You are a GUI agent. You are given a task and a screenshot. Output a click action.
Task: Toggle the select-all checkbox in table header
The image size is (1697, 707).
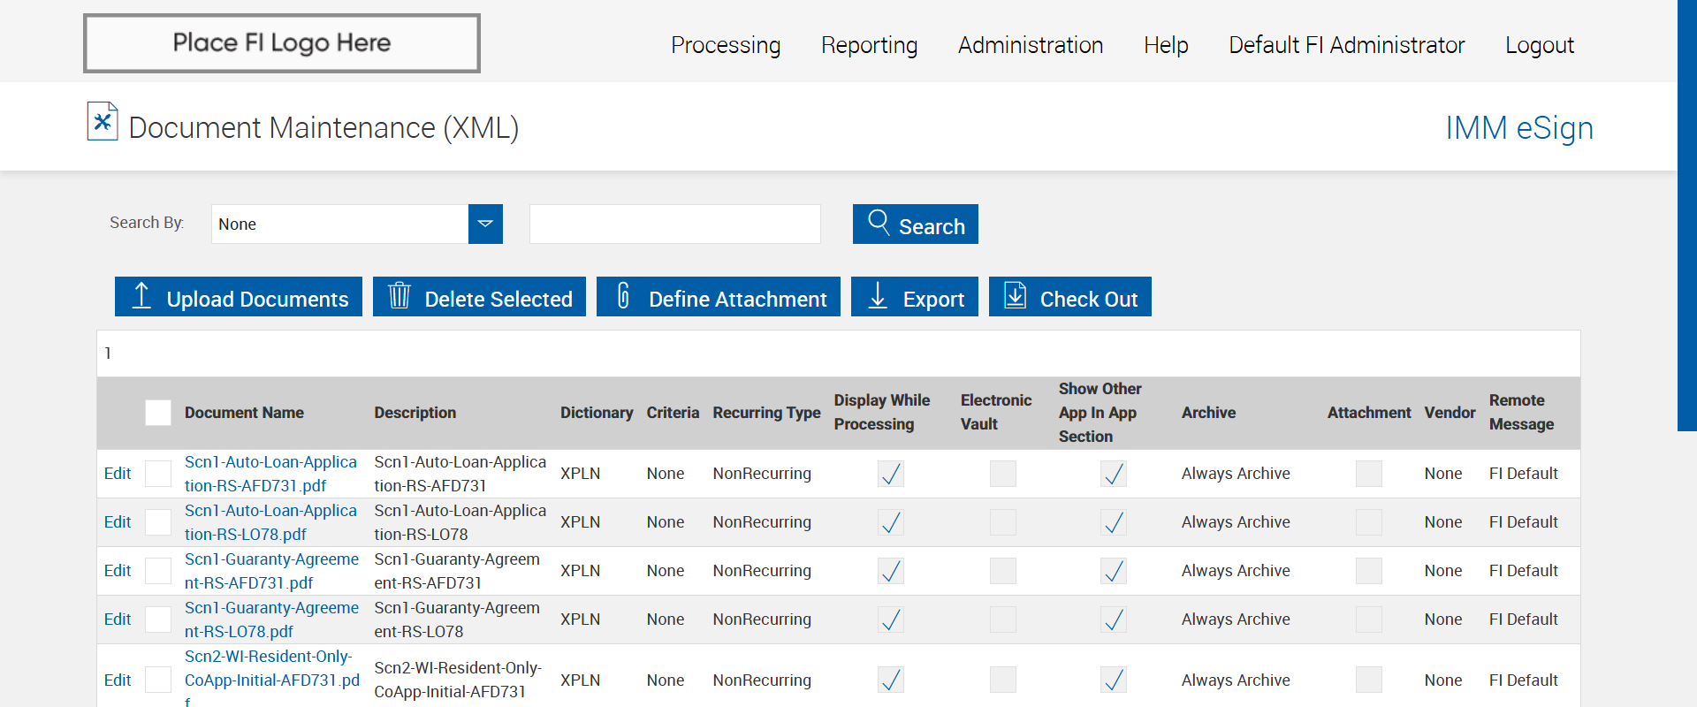pyautogui.click(x=158, y=413)
